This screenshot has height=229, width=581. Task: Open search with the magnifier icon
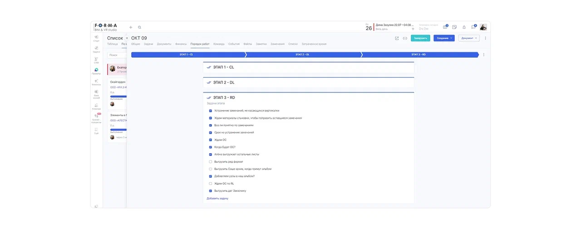139,27
